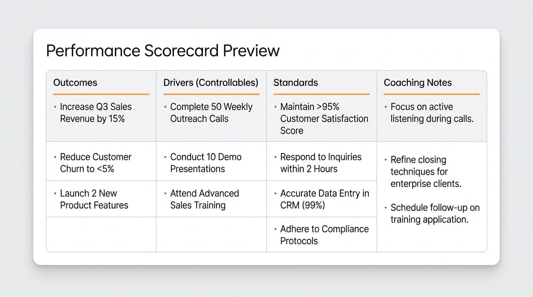Click the Respond to Inquiries within 2 Hours cell
The height and width of the screenshot is (297, 533).
320,163
